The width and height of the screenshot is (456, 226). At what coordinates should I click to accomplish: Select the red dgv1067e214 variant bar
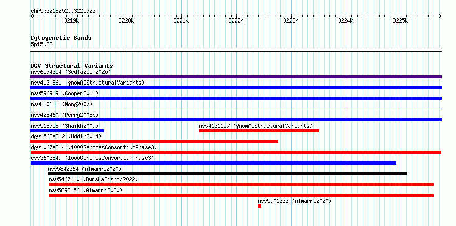click(x=236, y=152)
